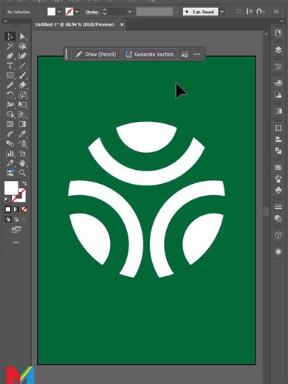
Task: Open the 5 pt. Round brush definition dropdown
Action: point(222,12)
